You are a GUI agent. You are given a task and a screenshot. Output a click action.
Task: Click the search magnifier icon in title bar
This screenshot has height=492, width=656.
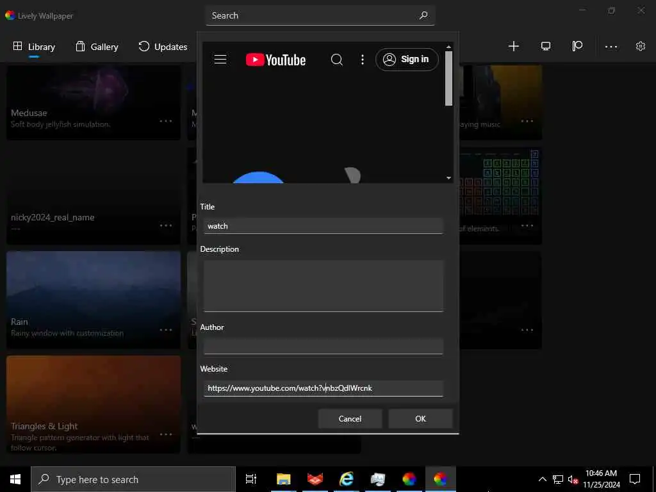tap(423, 15)
